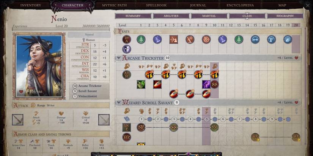
Task: Select the Class sub-tab
Action: (247, 16)
